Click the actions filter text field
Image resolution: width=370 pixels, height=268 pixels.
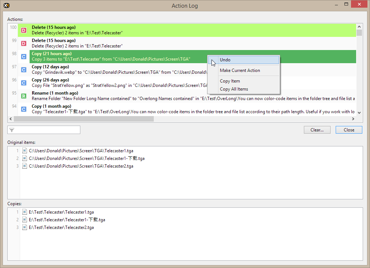(x=47, y=130)
